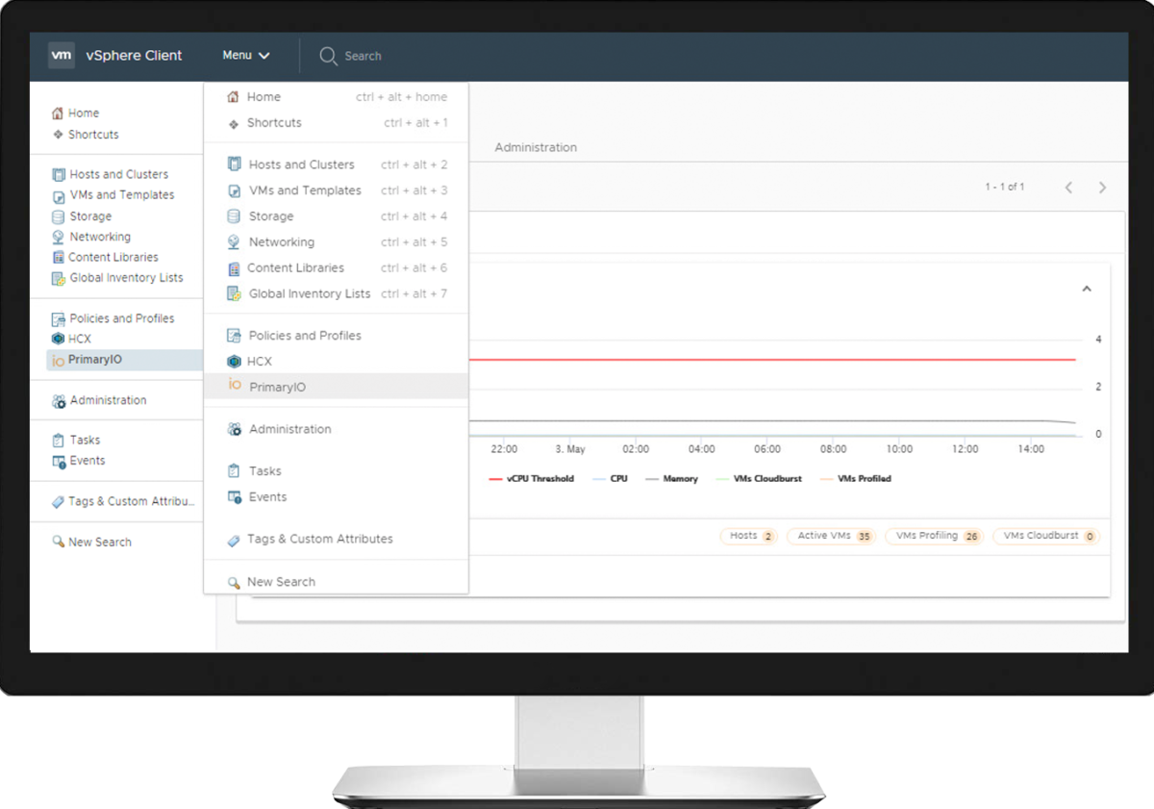
Task: Toggle the CPU series in the chart legend
Action: [610, 479]
